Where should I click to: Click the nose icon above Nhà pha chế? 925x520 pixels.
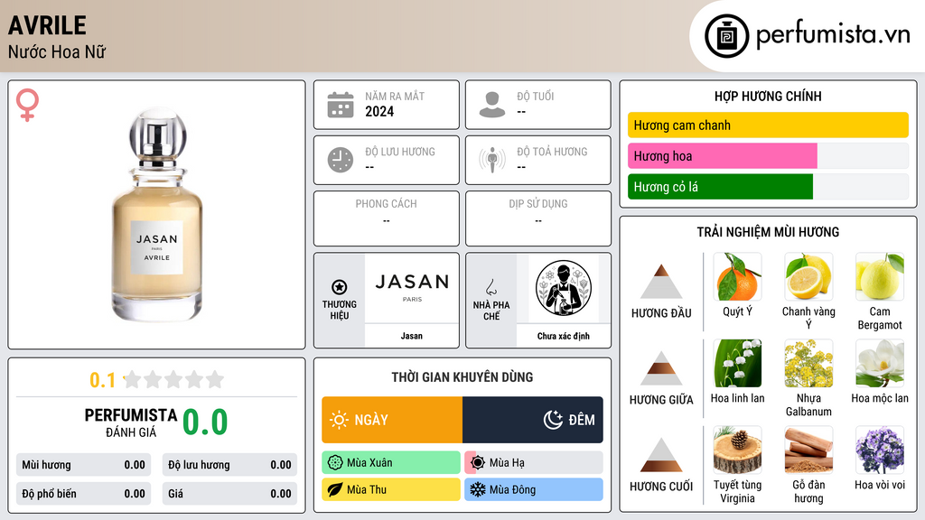[491, 287]
